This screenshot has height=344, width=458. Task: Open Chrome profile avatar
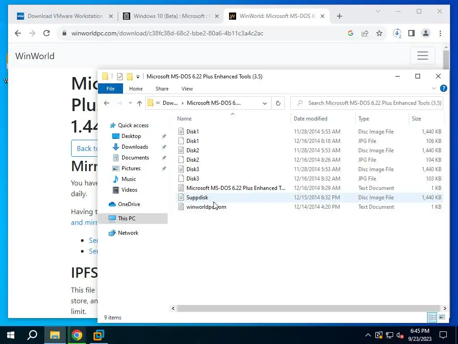click(426, 33)
